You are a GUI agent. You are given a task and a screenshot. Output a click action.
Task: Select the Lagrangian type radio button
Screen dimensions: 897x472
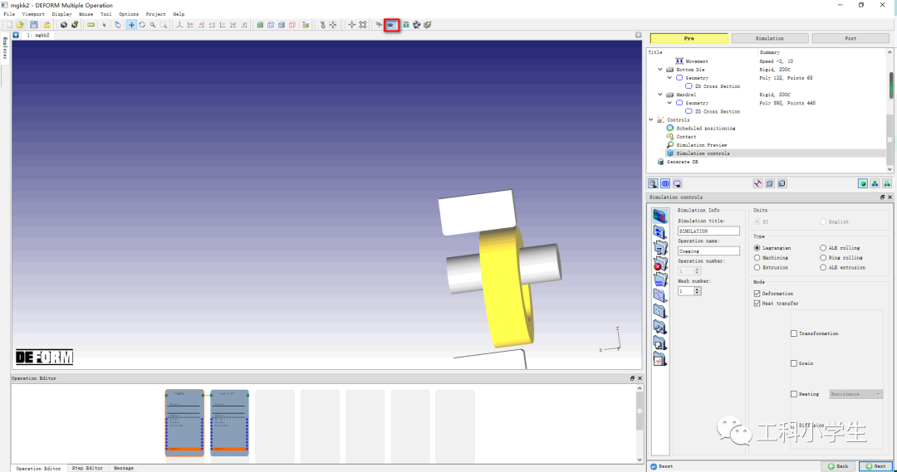click(757, 248)
